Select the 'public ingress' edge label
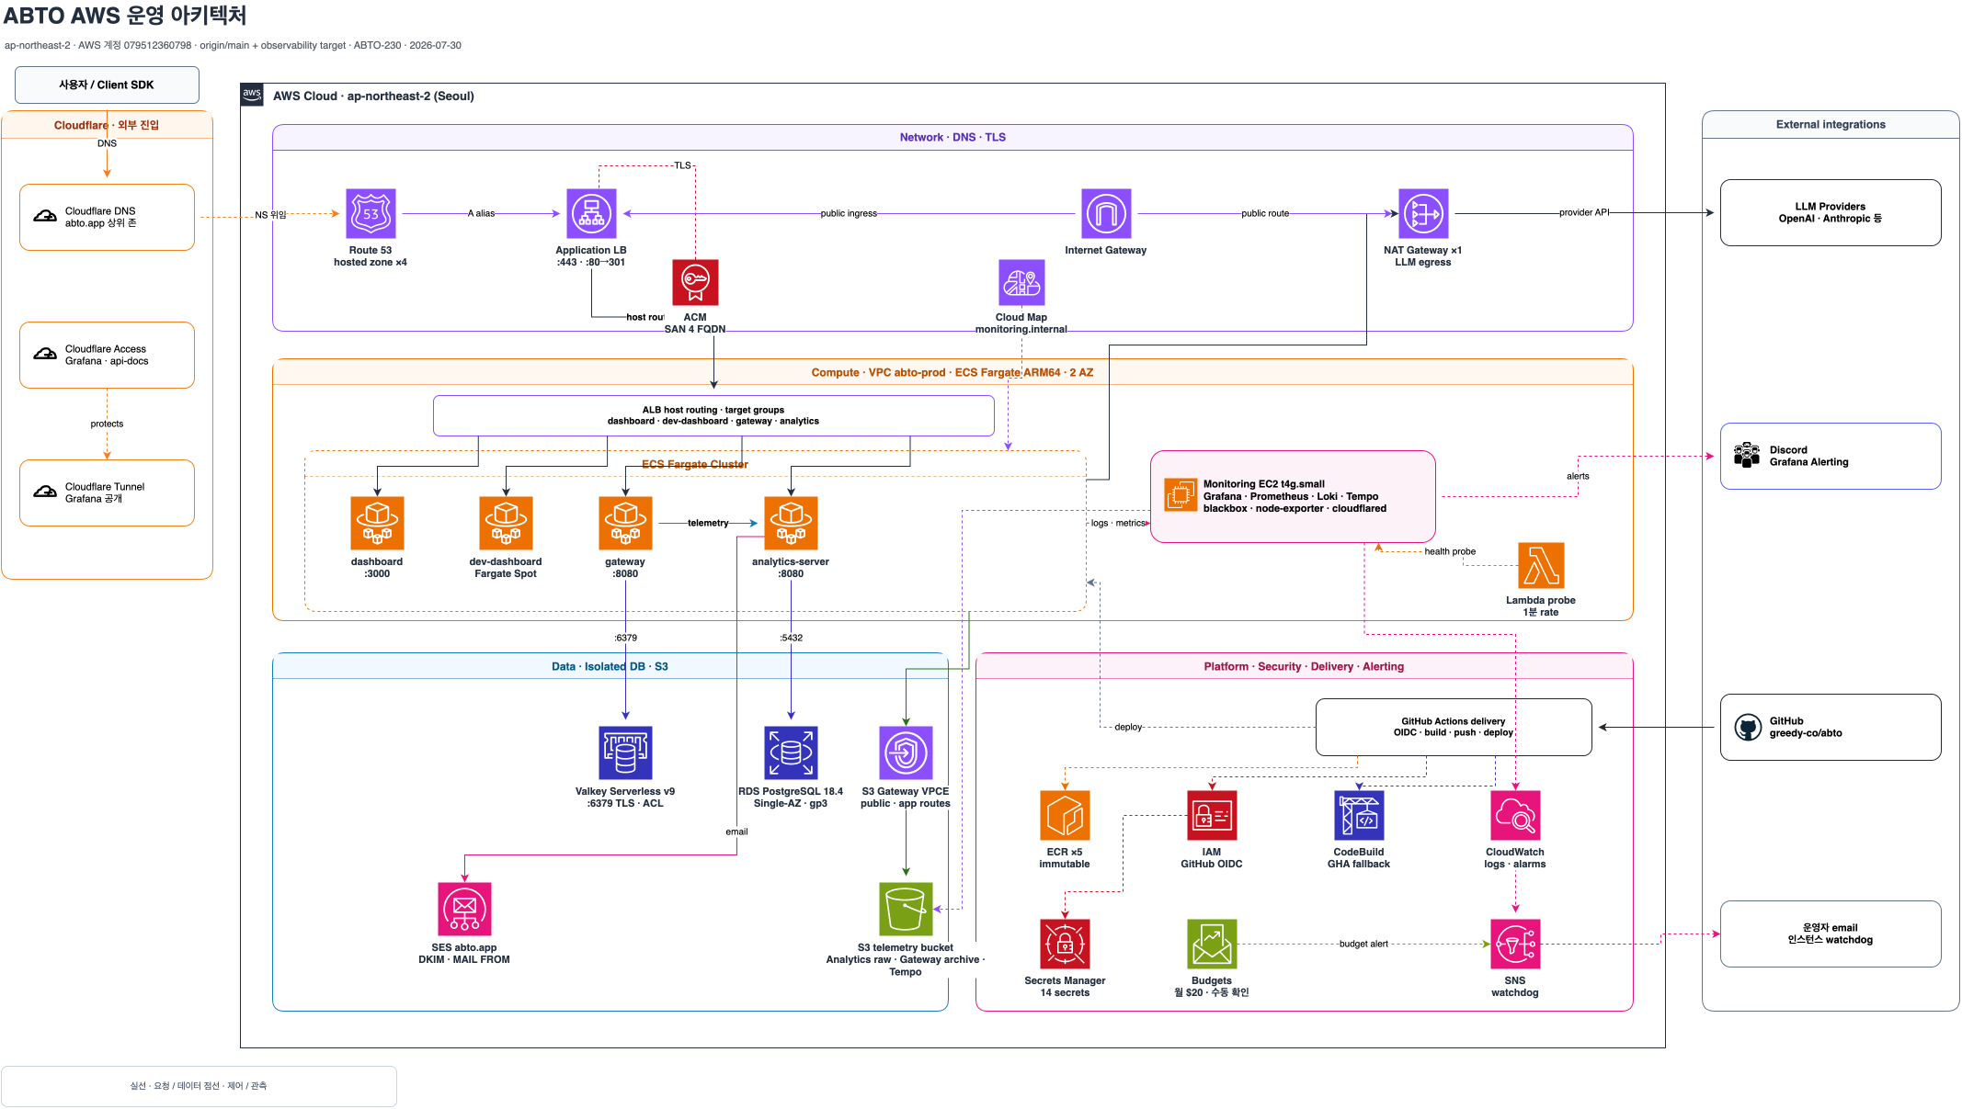 (x=849, y=214)
